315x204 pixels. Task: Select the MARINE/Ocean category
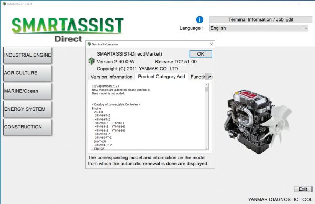27,91
